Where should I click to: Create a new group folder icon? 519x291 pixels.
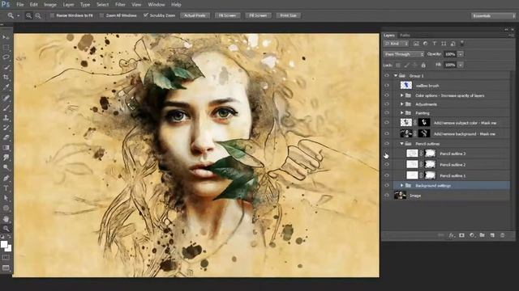point(483,235)
